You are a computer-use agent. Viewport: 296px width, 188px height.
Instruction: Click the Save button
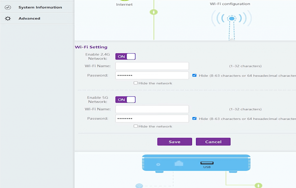(x=174, y=142)
